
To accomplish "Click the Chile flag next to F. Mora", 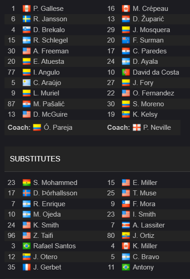I will (x=126, y=204).
